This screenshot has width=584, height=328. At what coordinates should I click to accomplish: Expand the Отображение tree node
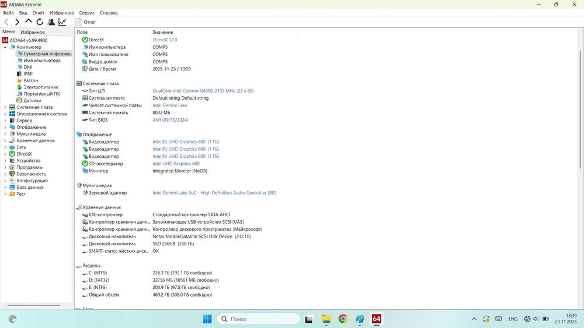pyautogui.click(x=5, y=128)
